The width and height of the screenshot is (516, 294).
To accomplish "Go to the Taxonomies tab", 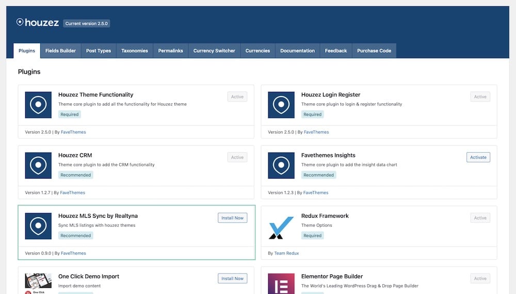I will pyautogui.click(x=135, y=51).
